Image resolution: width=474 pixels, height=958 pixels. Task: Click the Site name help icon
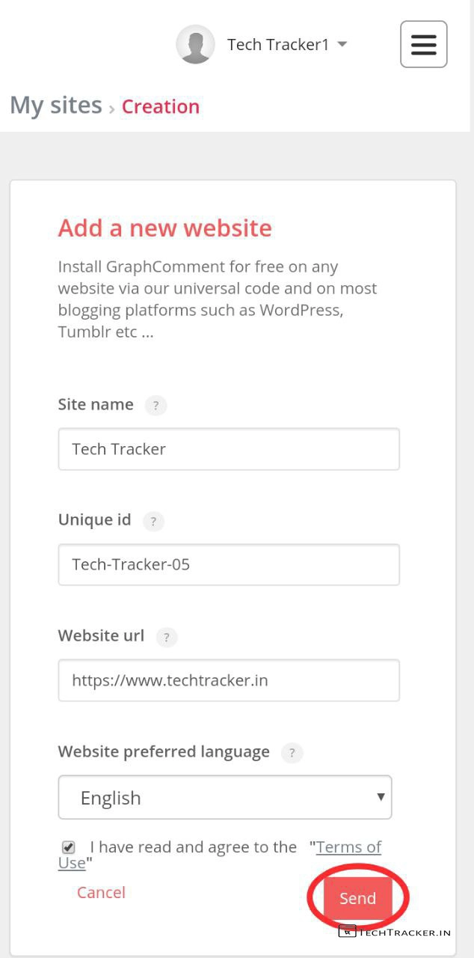point(156,406)
